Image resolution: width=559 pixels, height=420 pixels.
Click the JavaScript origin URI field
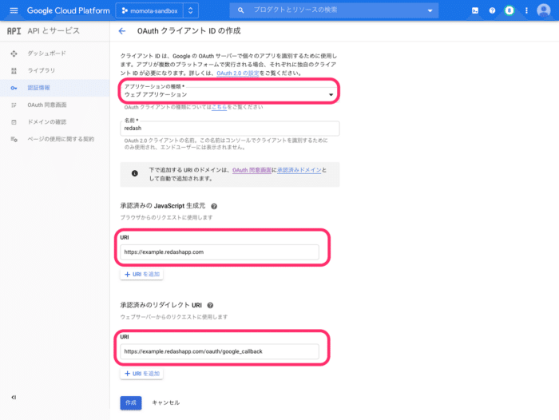[x=220, y=252]
